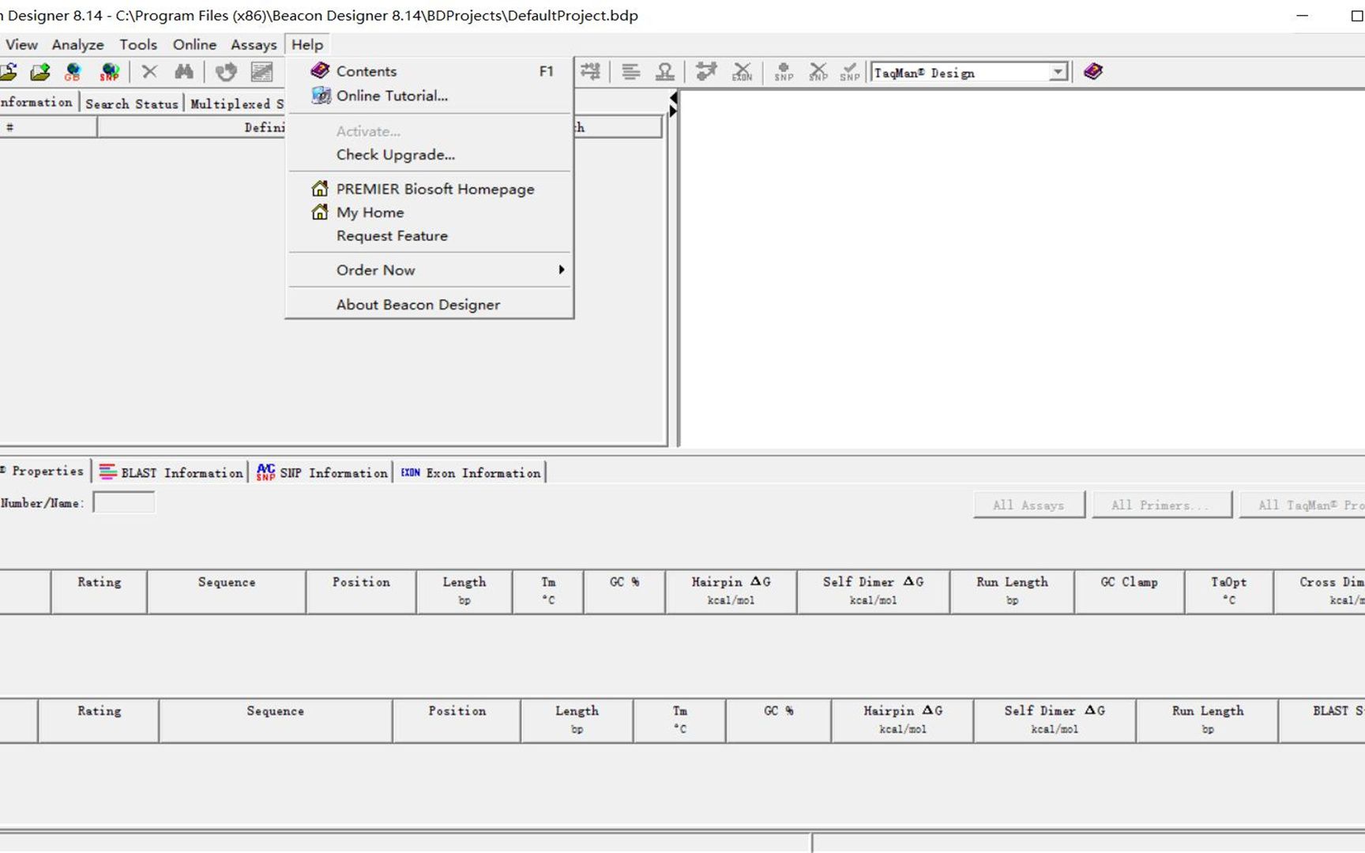
Task: Choose Check Upgrade in Help menu
Action: tap(430, 155)
